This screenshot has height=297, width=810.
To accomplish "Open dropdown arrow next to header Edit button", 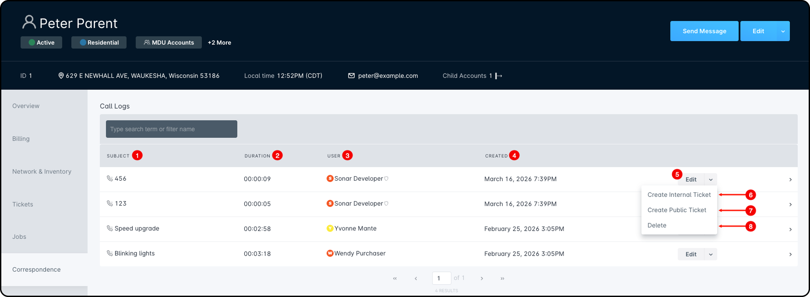I will (x=783, y=31).
